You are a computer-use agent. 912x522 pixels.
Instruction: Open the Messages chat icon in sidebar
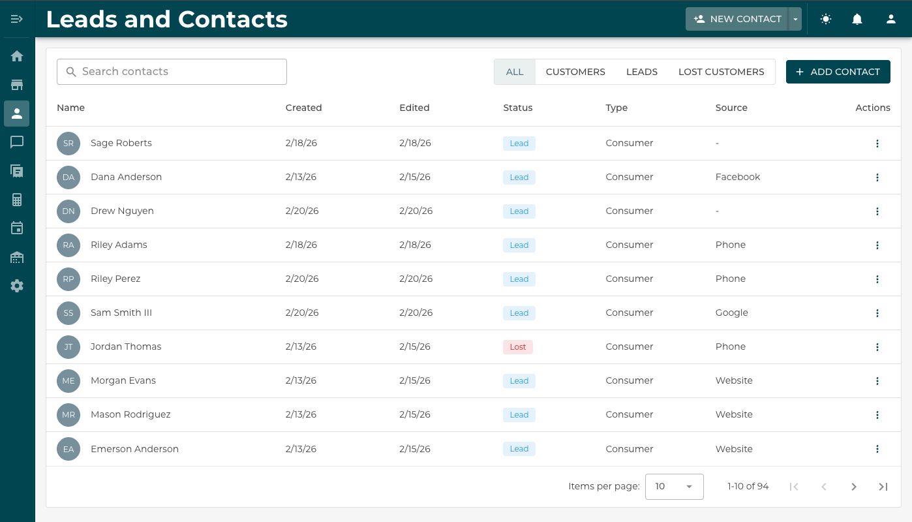click(x=17, y=142)
